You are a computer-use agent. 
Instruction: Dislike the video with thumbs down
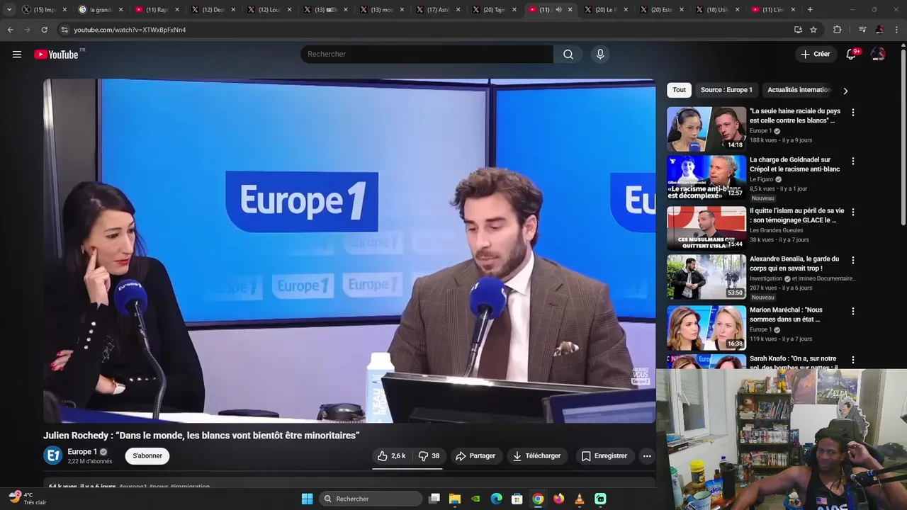pyautogui.click(x=429, y=456)
